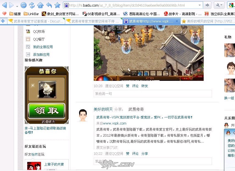Open the 66影视综合网 bookmark
The image size is (235, 171).
pyautogui.click(x=101, y=14)
